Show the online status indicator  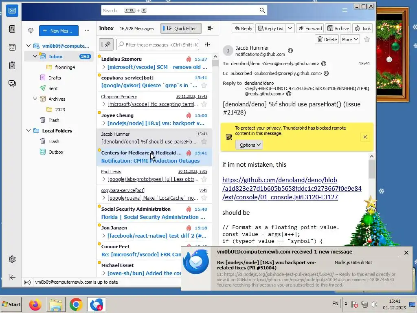click(27, 282)
